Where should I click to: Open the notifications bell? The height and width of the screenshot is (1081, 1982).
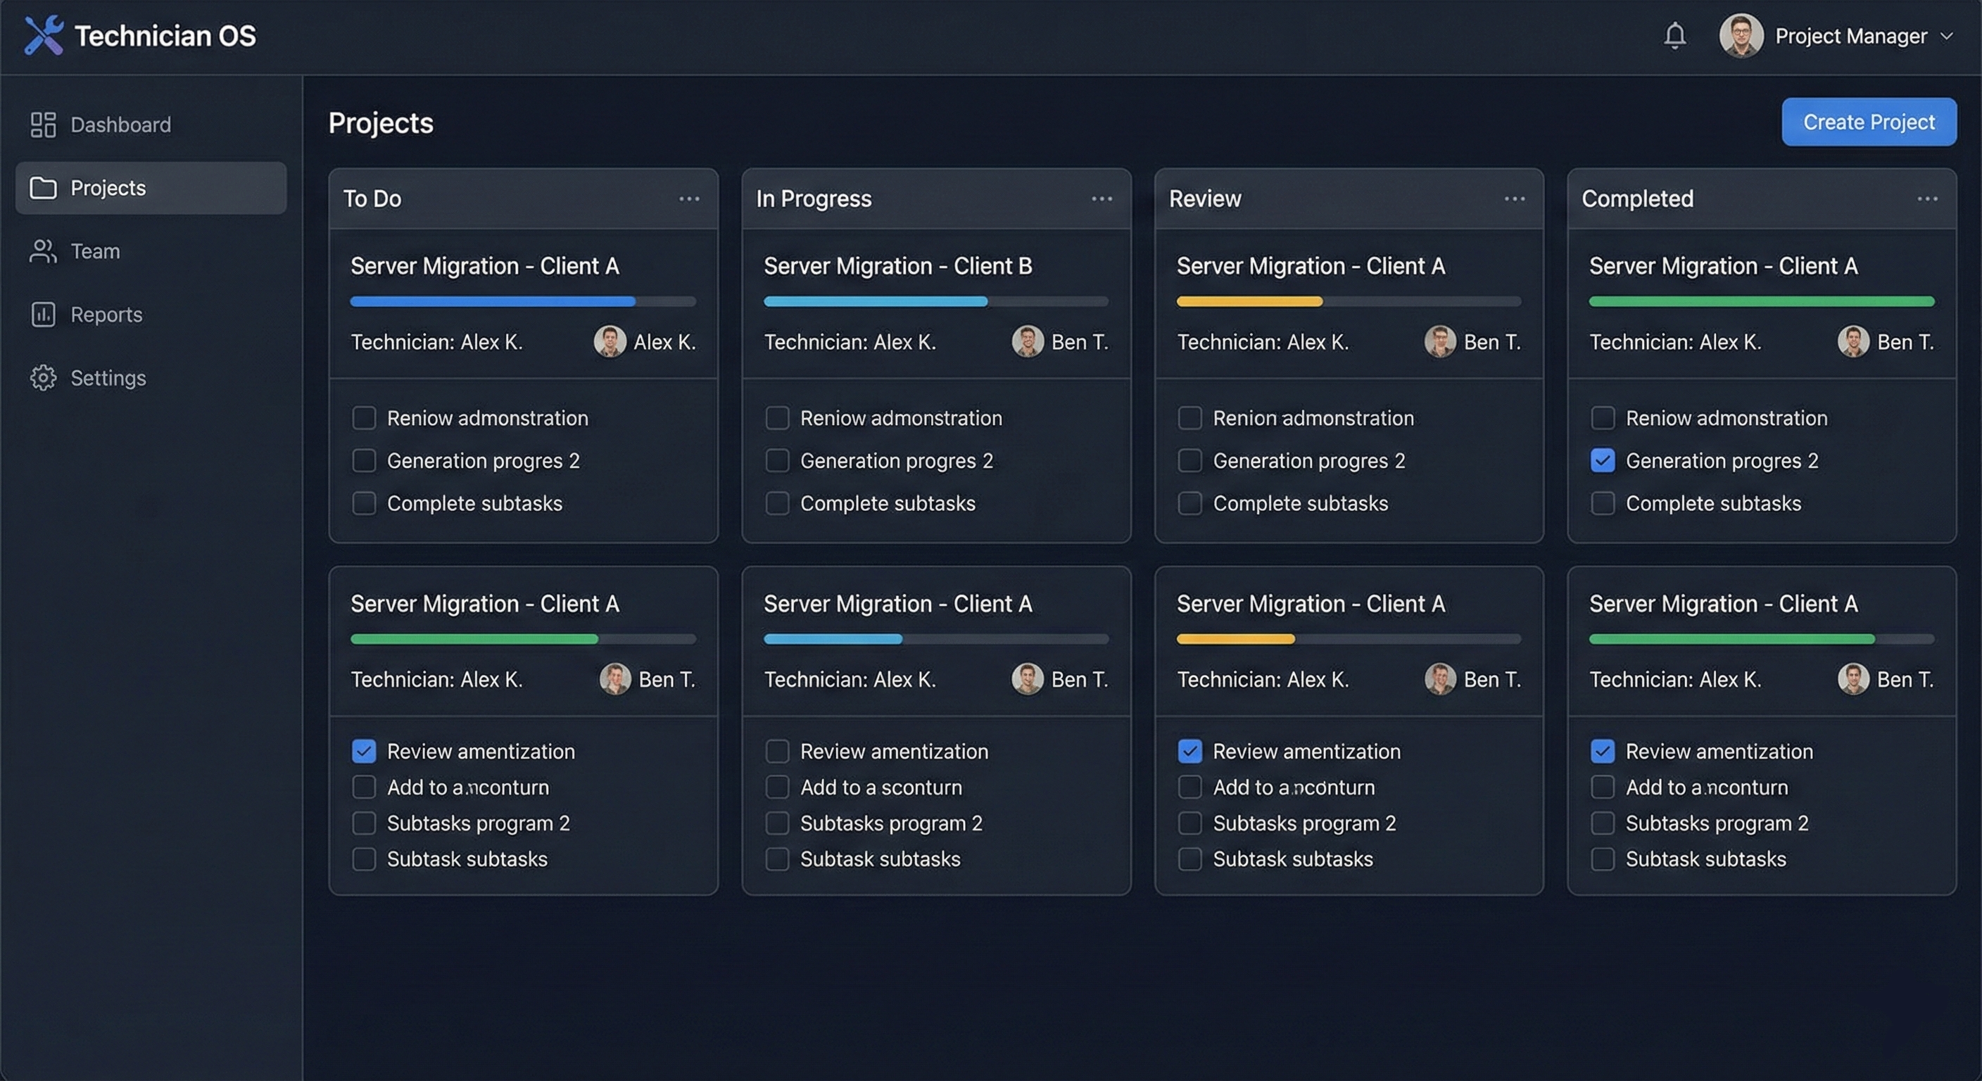click(1674, 35)
